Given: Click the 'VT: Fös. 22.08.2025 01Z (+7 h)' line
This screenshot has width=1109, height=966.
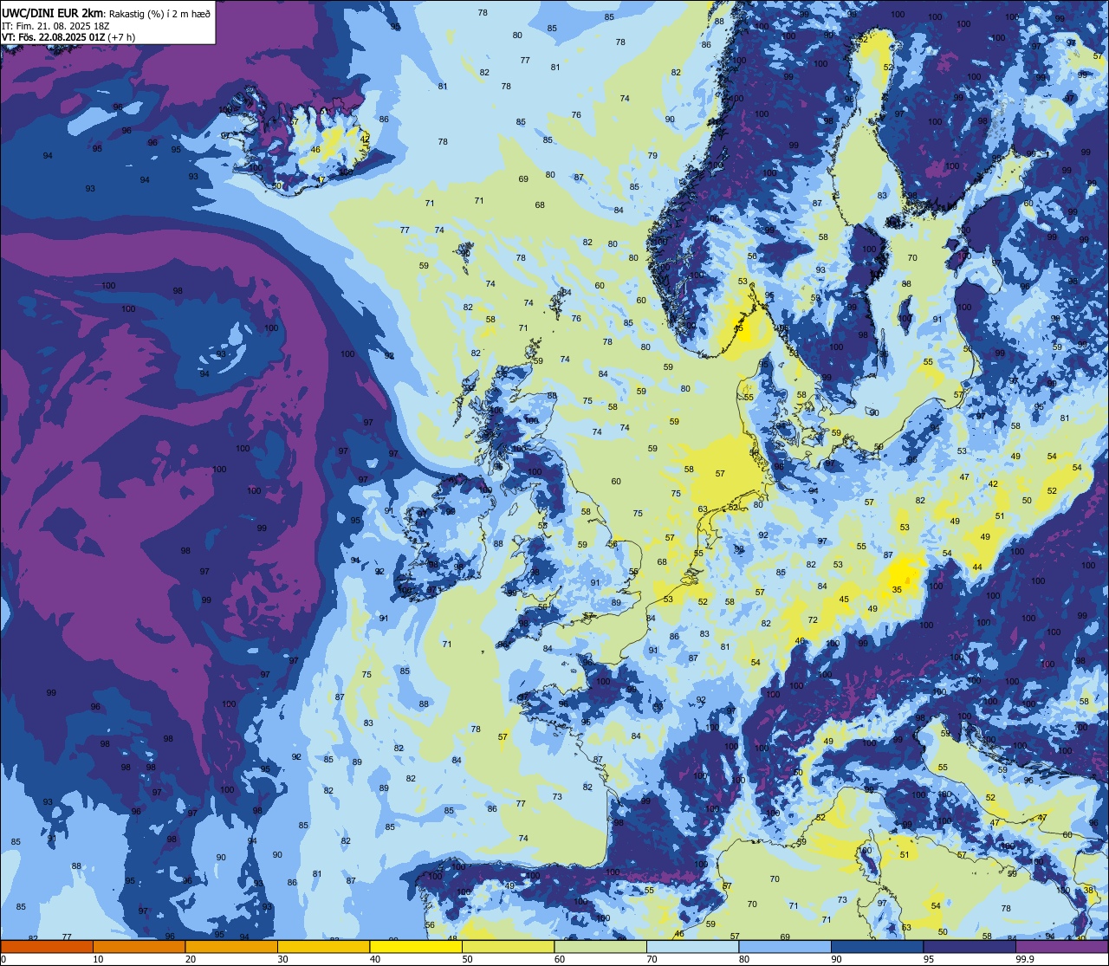Looking at the screenshot, I should coord(68,37).
